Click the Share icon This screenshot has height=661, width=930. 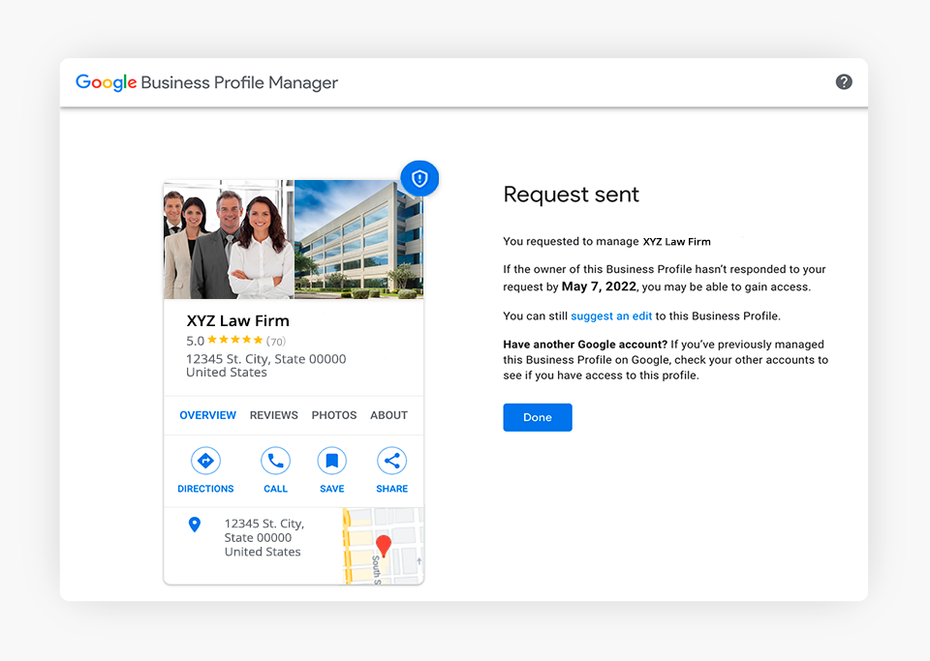click(x=391, y=461)
